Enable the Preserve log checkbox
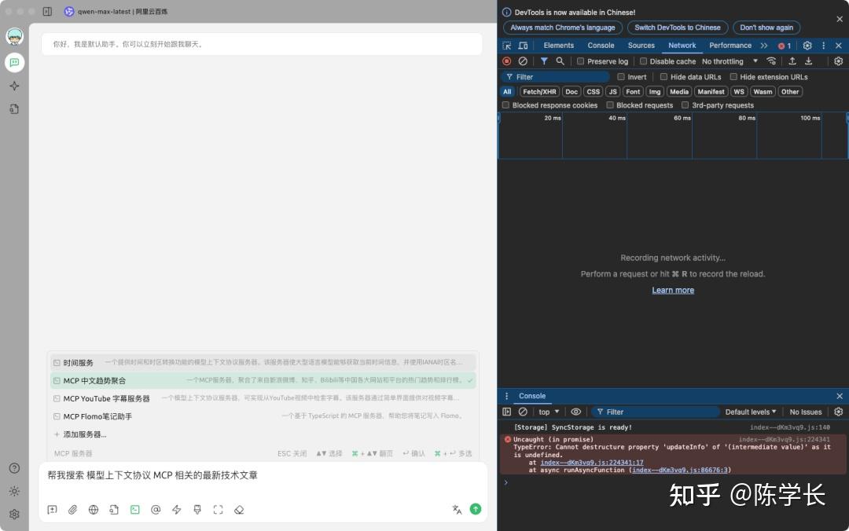849x531 pixels. (580, 61)
